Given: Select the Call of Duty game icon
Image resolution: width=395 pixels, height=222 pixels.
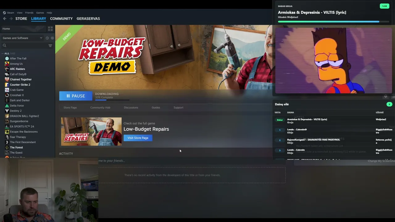Looking at the screenshot, I should [7, 74].
